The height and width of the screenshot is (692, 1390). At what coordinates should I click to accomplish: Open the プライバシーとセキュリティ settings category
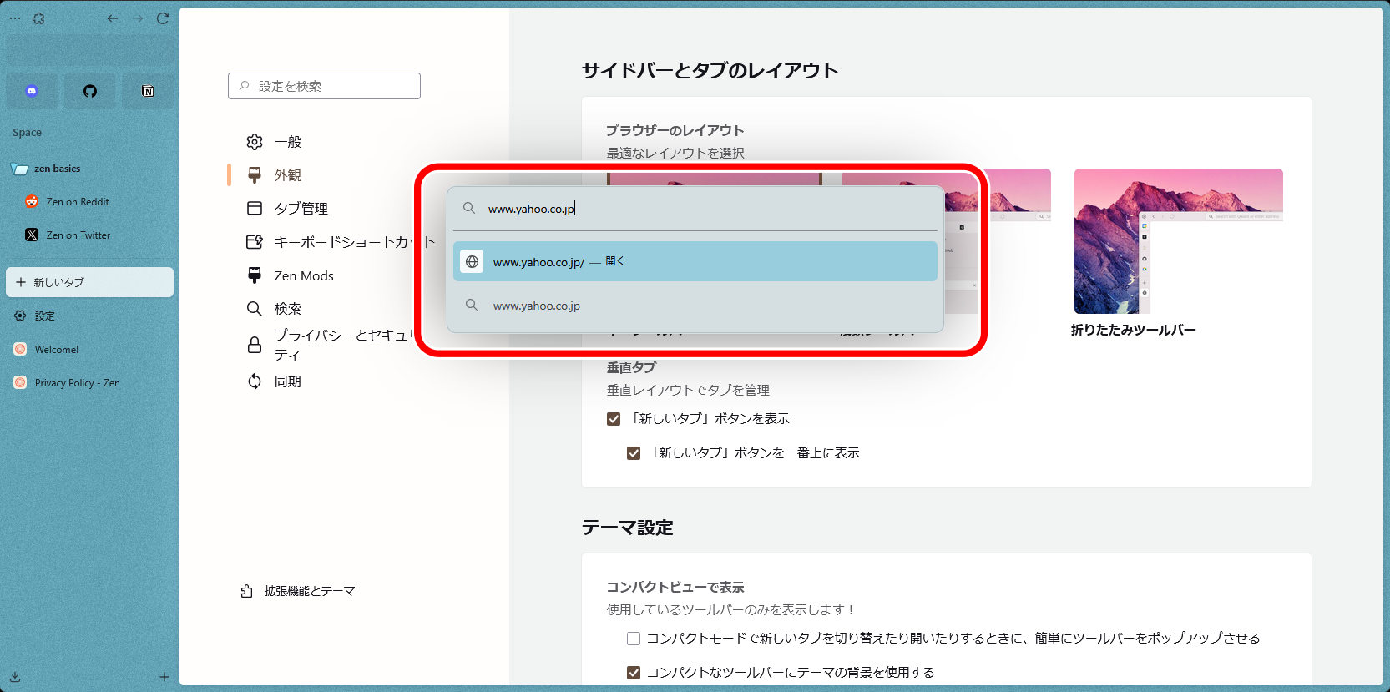pyautogui.click(x=331, y=345)
